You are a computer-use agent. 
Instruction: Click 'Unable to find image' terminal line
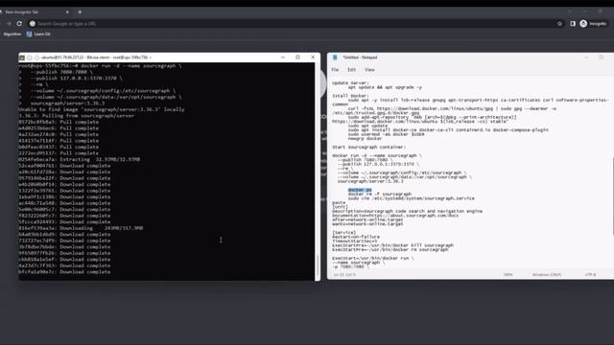[101, 109]
